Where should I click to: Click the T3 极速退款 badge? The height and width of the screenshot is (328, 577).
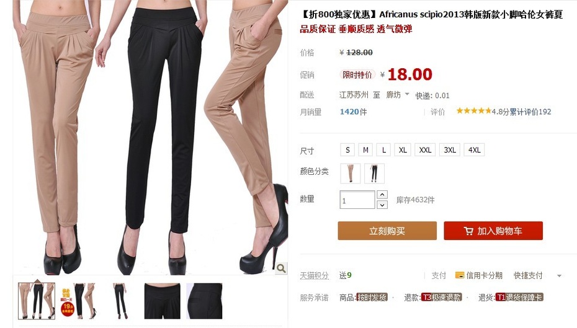442,297
